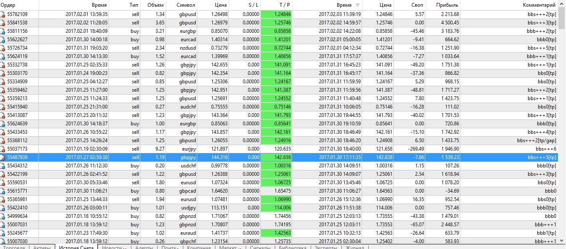Select the trade icon for order 55434312
Image resolution: width=566 pixels, height=249 pixels.
pos(3,166)
